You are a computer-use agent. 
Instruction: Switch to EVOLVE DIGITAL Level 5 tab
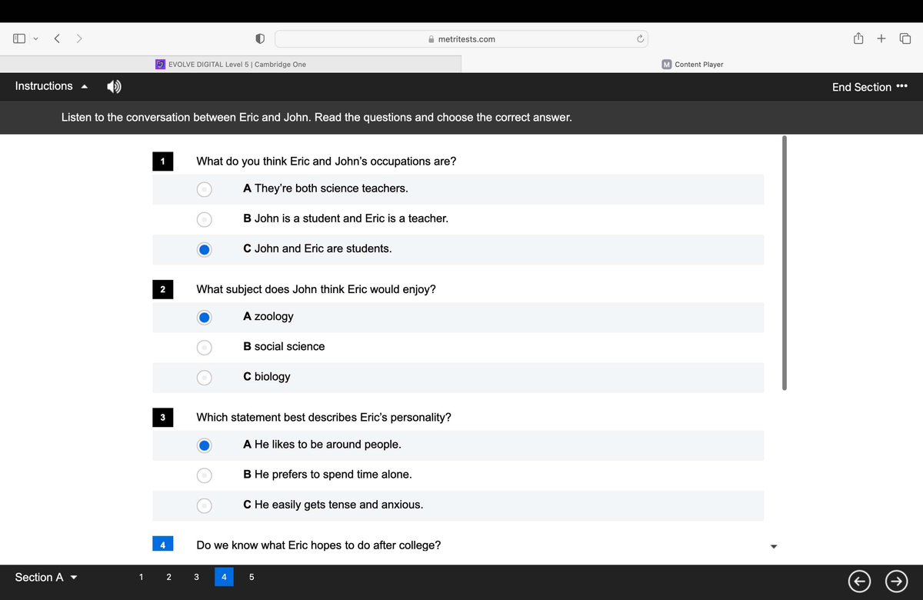point(231,65)
